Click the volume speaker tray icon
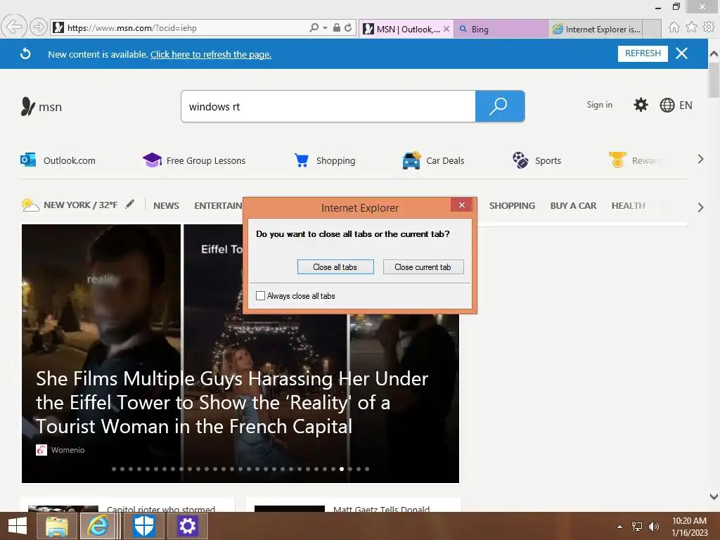 653,526
